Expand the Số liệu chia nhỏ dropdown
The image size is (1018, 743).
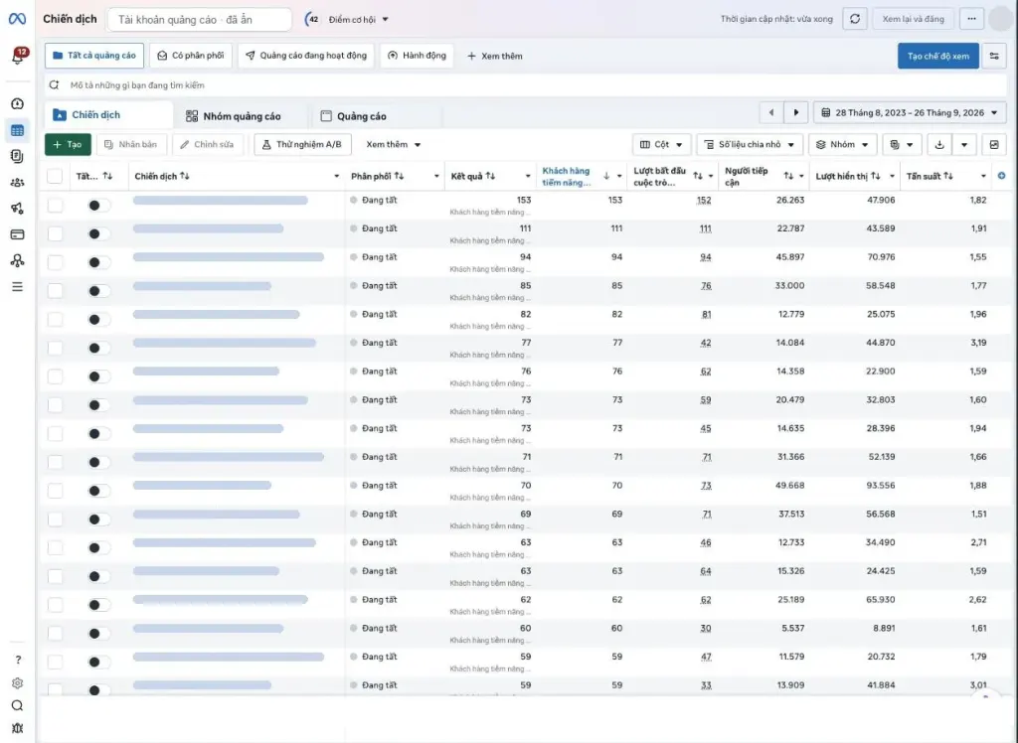coord(750,145)
